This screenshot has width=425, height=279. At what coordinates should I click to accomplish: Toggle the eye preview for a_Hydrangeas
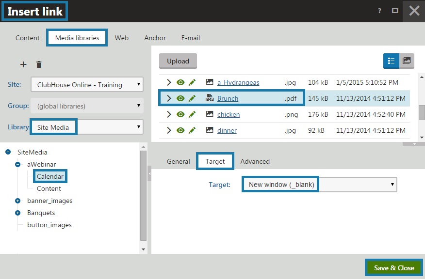coord(180,82)
